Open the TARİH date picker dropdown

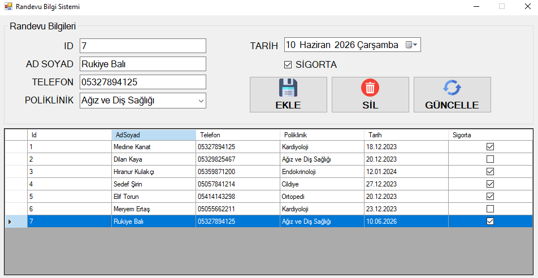[415, 45]
